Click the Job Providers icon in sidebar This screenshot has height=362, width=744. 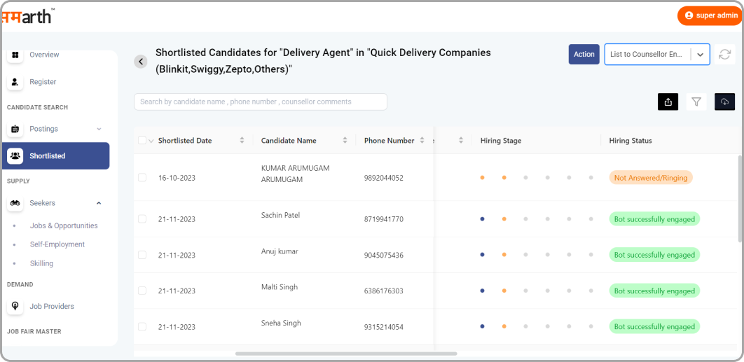click(15, 307)
